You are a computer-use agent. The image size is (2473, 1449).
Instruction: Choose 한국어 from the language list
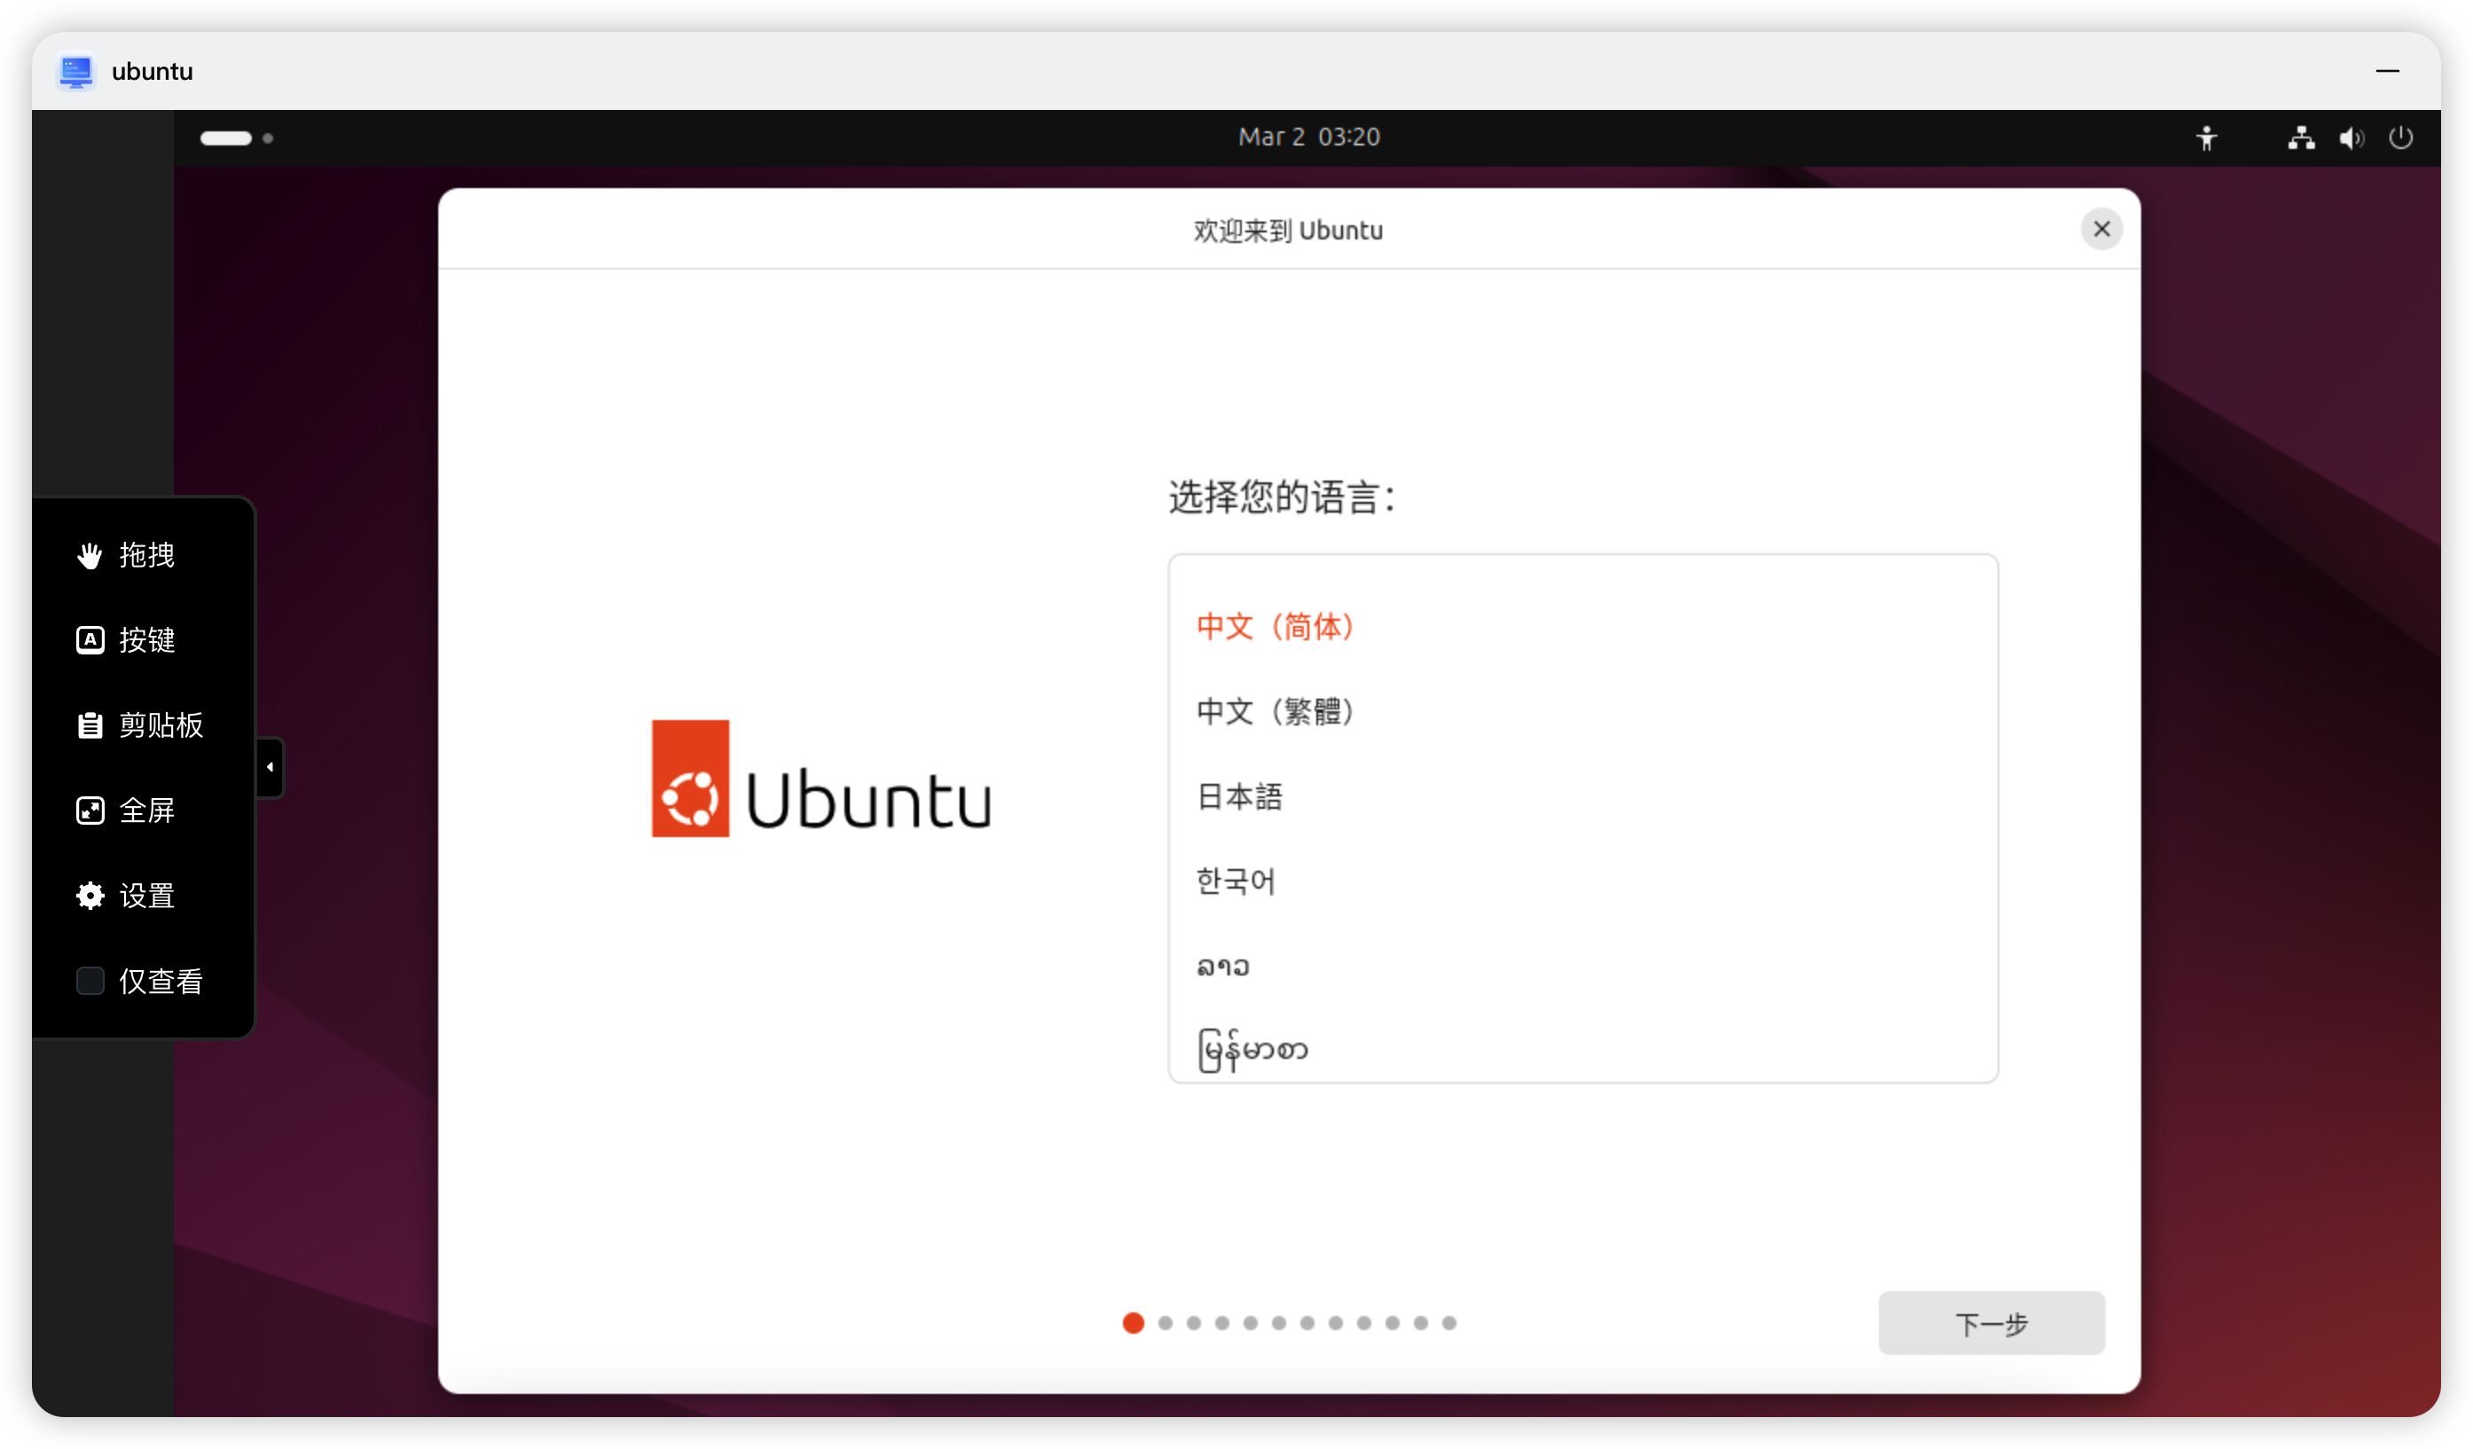(x=1236, y=881)
